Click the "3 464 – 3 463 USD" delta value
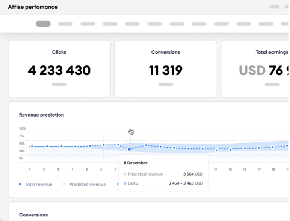290x221 pixels. [x=186, y=183]
